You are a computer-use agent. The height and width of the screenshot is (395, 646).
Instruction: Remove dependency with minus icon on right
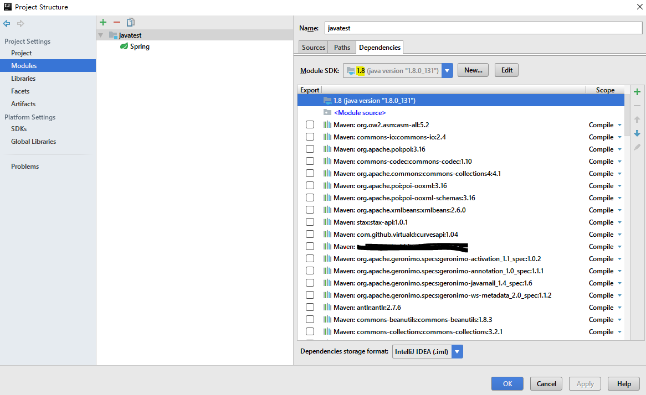click(x=637, y=106)
